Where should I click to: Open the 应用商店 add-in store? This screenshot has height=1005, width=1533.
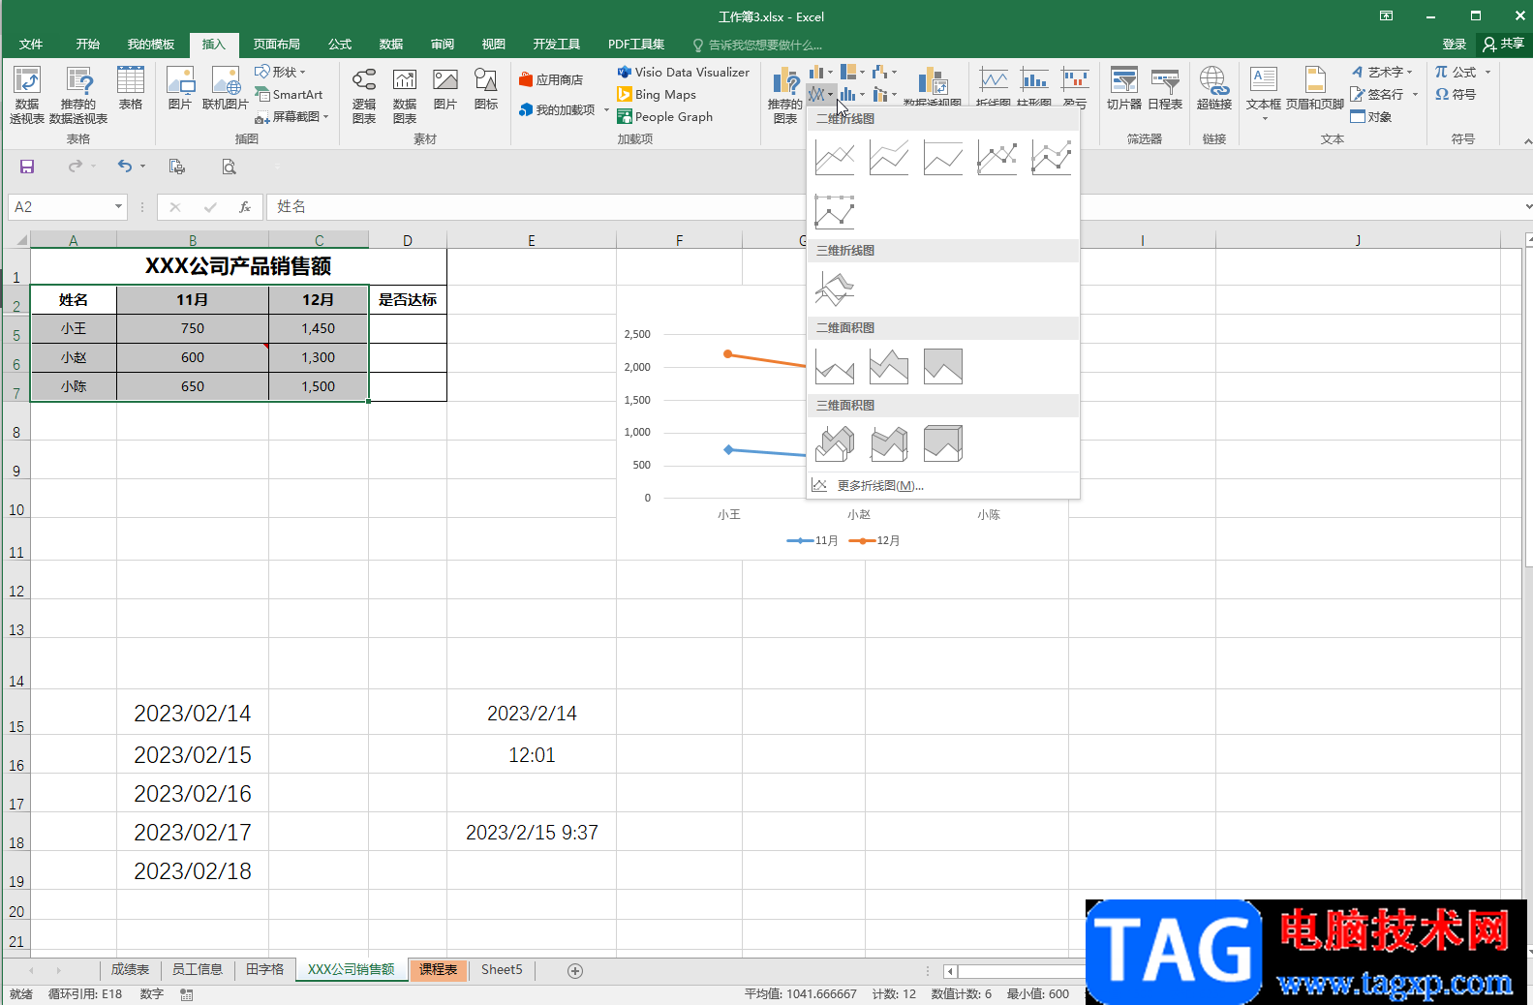pos(551,79)
